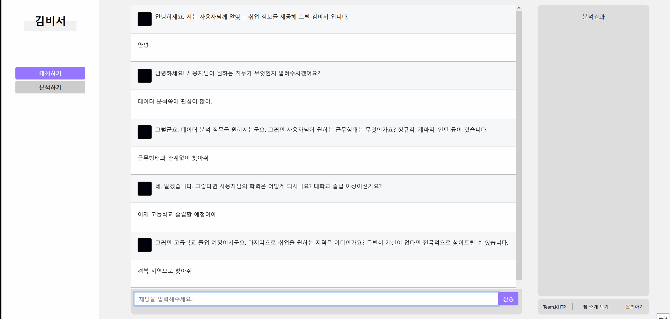
Task: Click the scroll-up arrow of the chat
Action: pos(519,8)
